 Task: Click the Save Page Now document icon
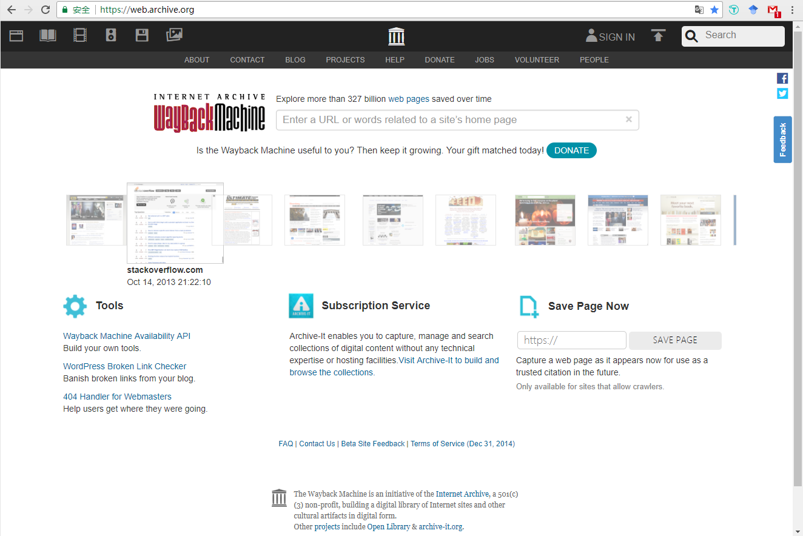pos(529,307)
